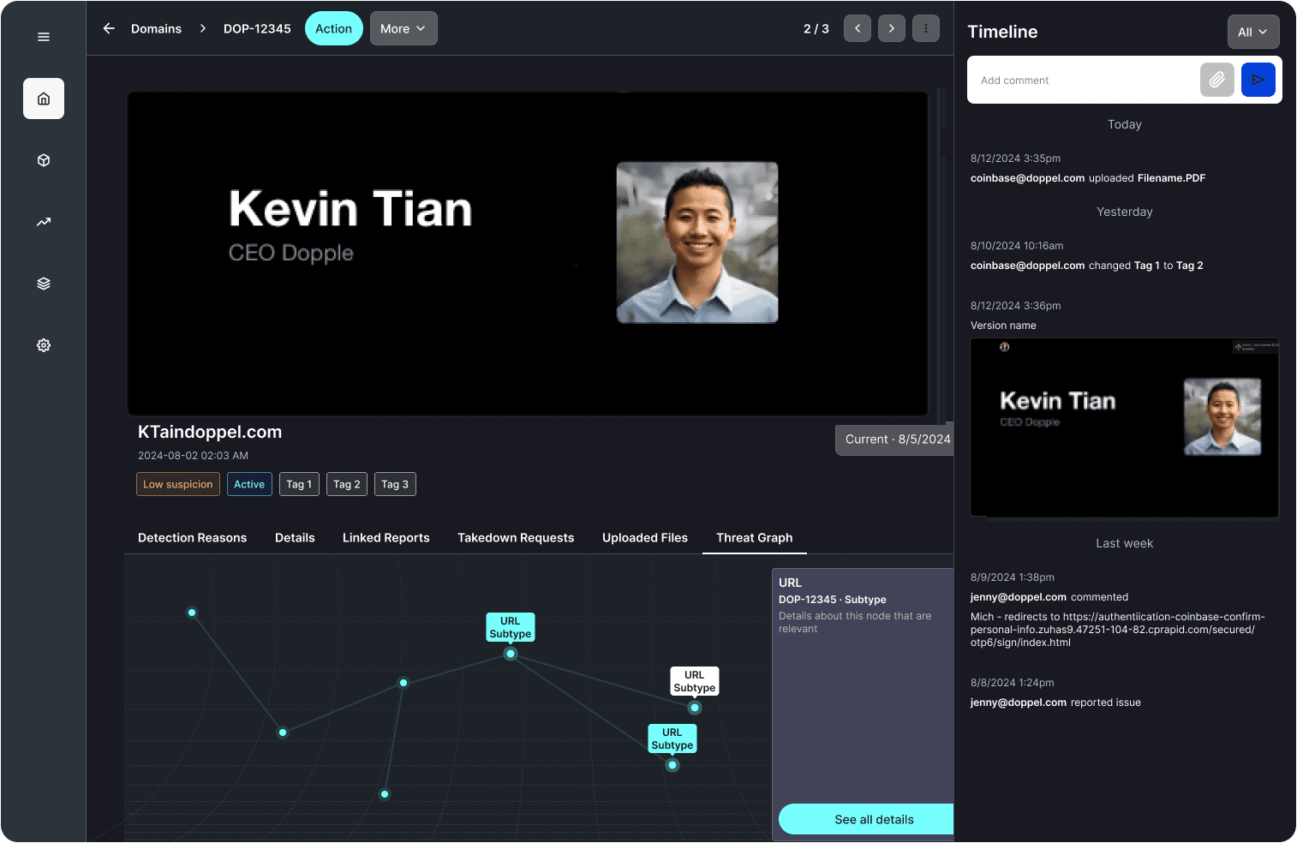Screen dimensions: 1297x843
Task: Select the stacked layers icon in sidebar
Action: 44,284
